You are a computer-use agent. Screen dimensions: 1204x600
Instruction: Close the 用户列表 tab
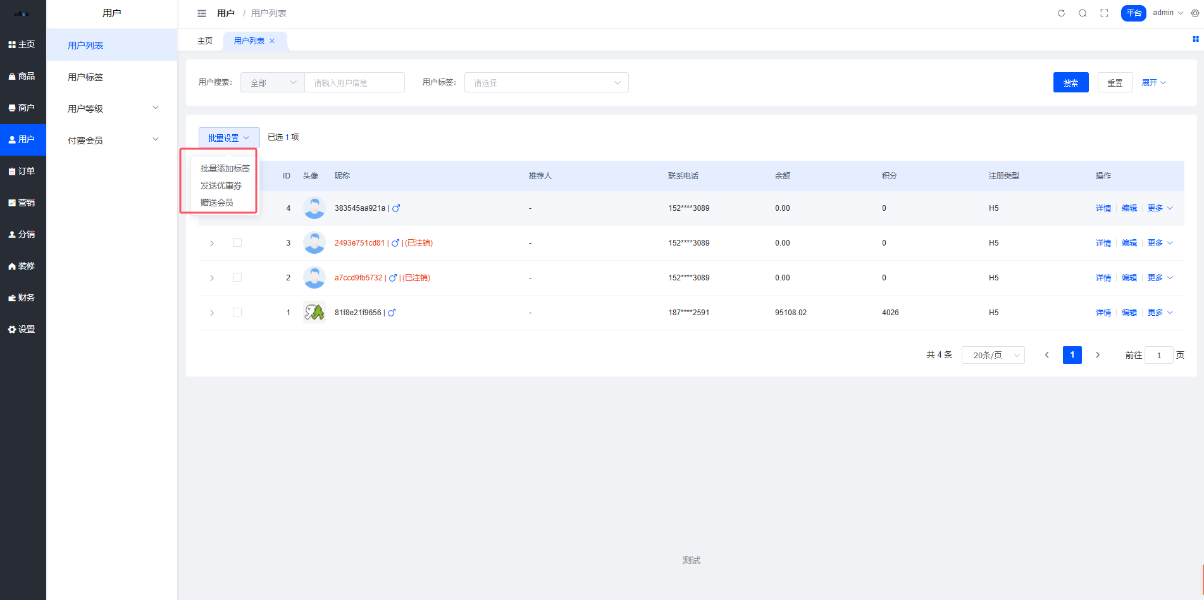pyautogui.click(x=272, y=41)
